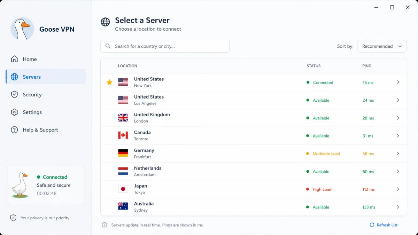Screen dimensions: 418x235
Task: Expand Sydney server row chevron
Action: [398, 207]
